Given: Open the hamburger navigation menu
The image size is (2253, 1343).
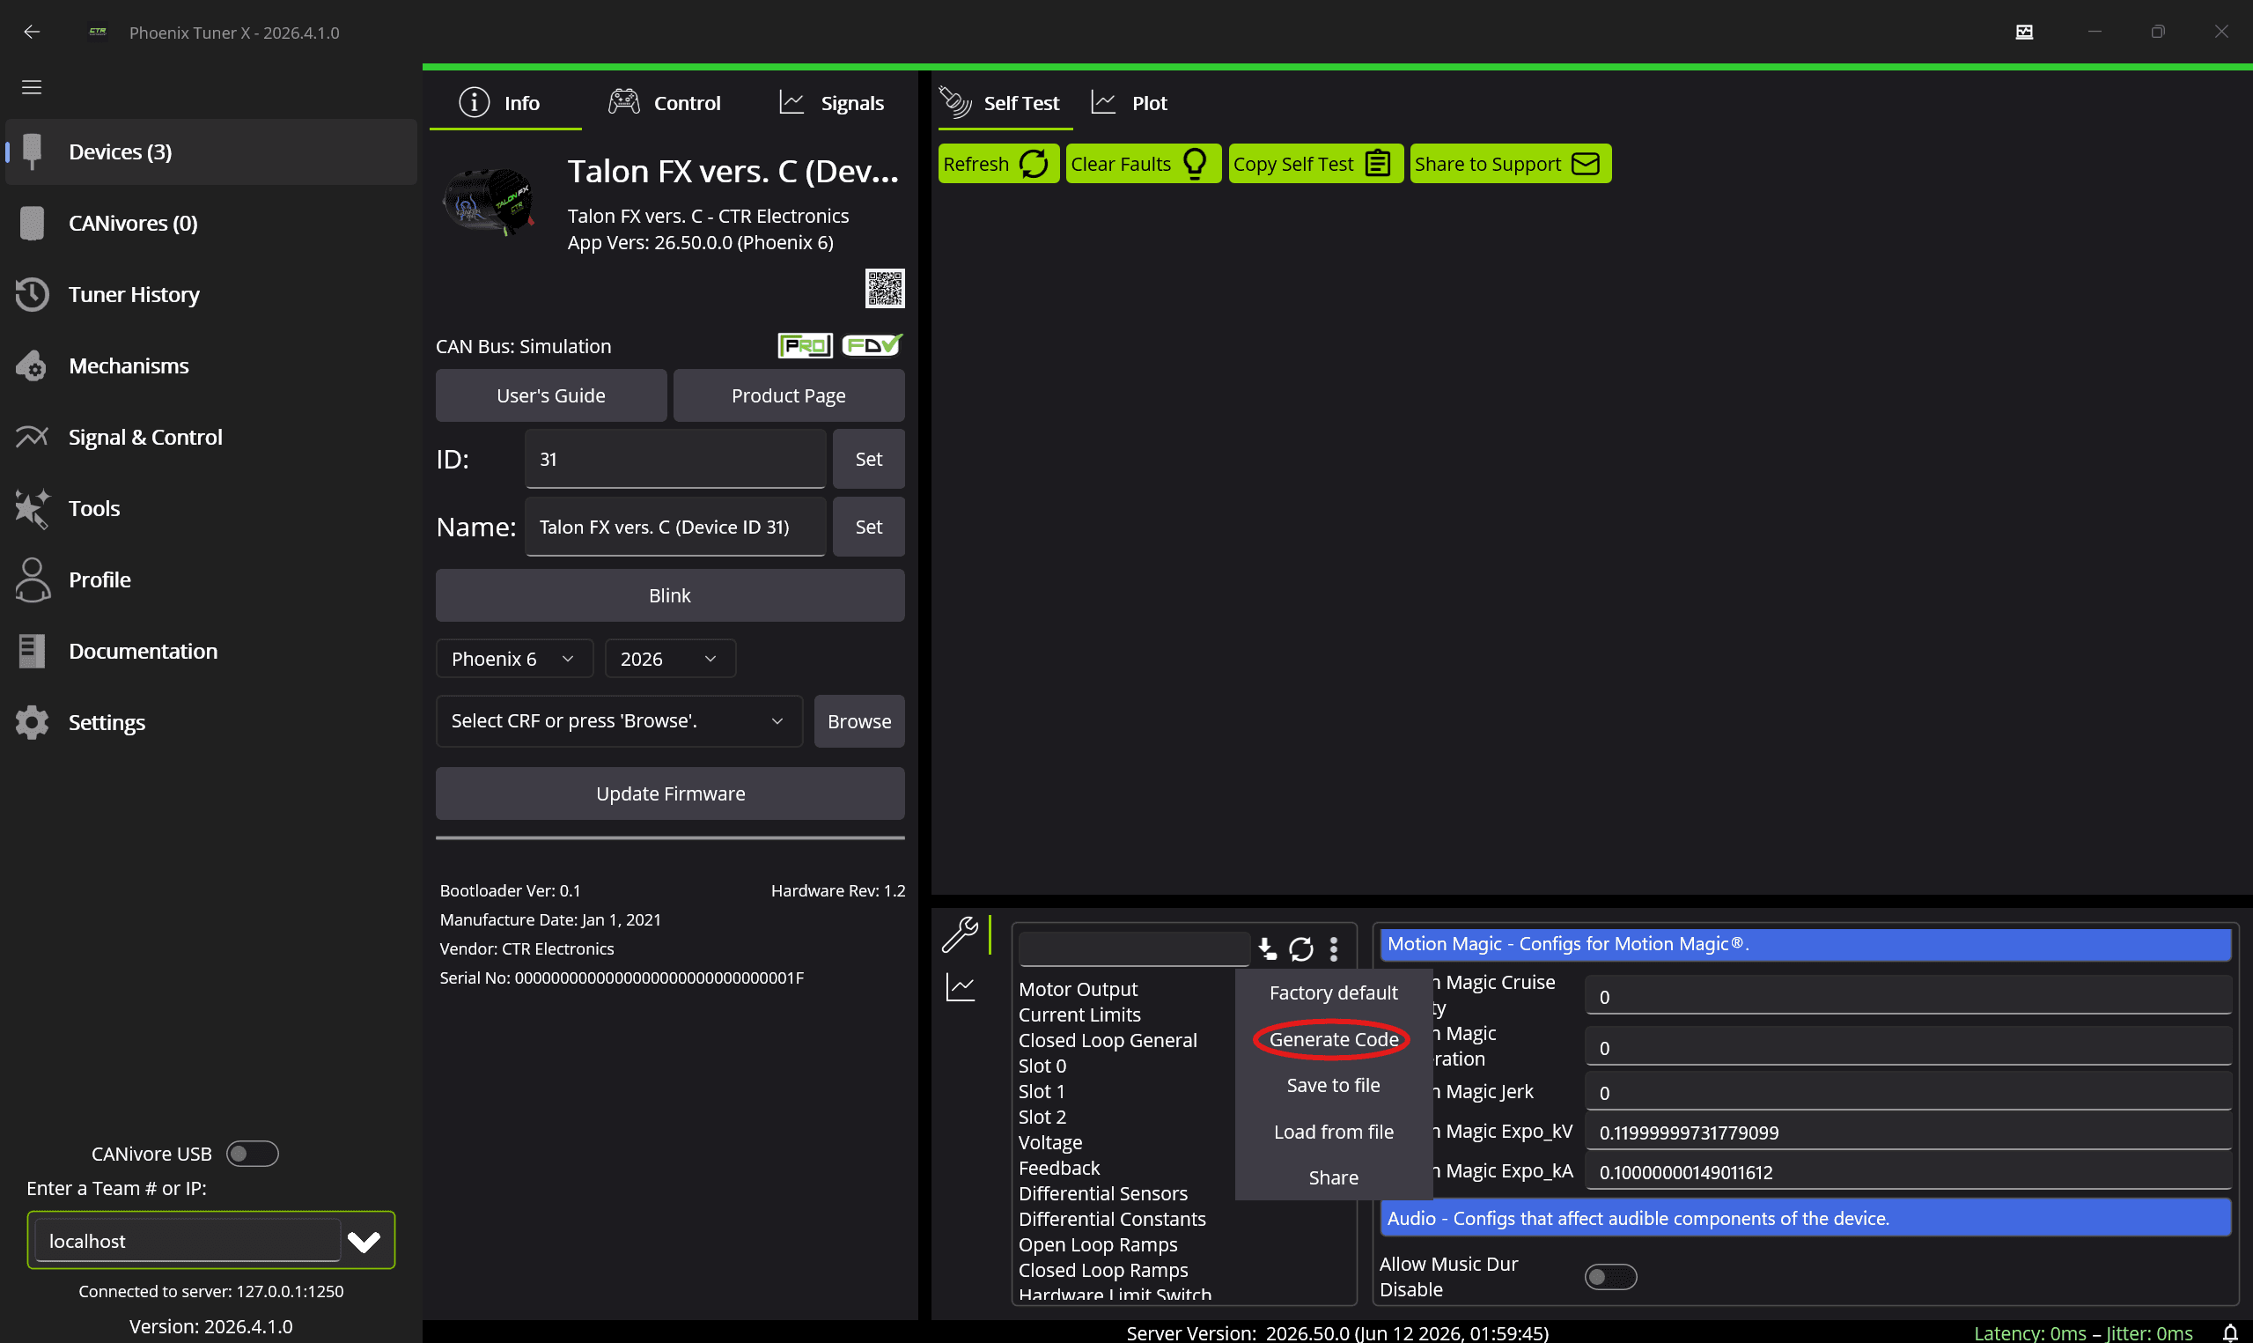Looking at the screenshot, I should click(32, 87).
